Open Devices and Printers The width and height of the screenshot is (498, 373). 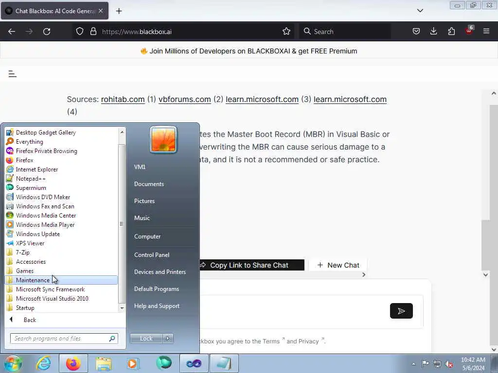(160, 272)
